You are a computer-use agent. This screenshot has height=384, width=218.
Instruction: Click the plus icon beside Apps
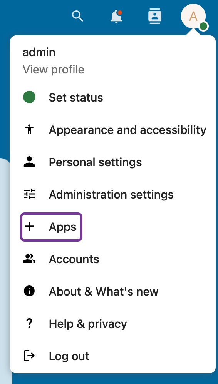click(29, 227)
